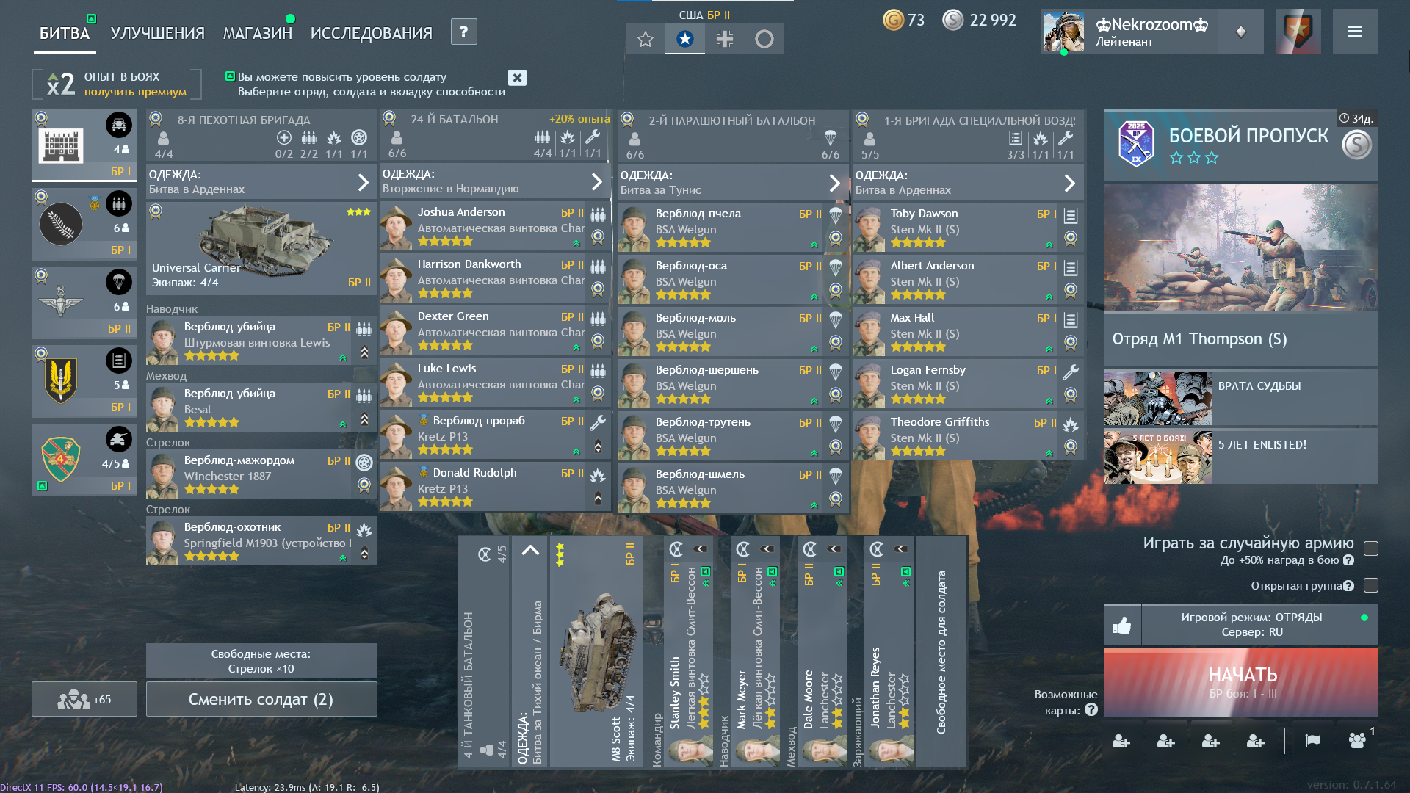This screenshot has height=793, width=1410.
Task: Open the Upgrades tab
Action: 157,33
